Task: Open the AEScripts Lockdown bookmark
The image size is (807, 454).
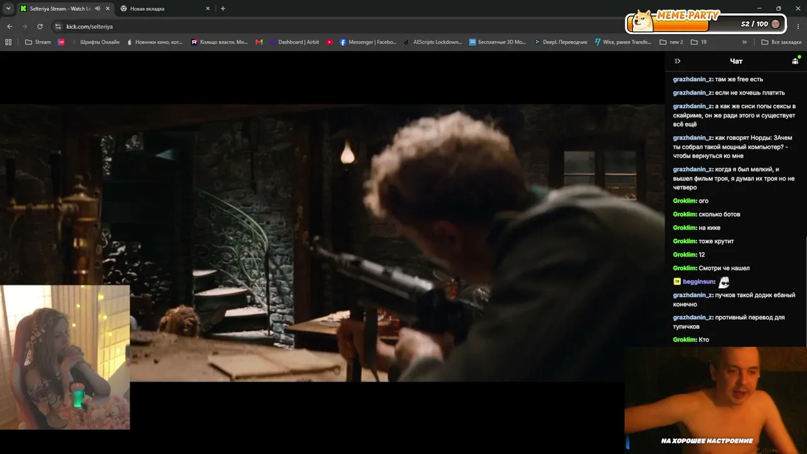Action: coord(433,42)
